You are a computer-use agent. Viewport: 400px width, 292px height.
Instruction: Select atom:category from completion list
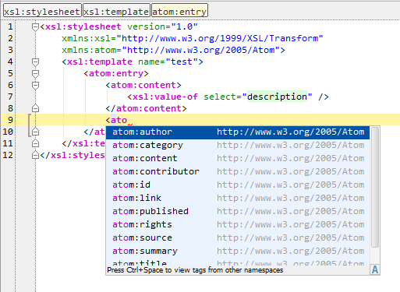238,146
